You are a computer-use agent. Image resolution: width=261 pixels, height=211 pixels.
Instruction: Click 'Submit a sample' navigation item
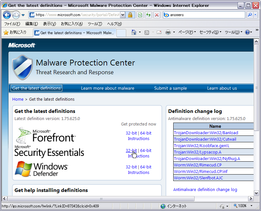(170, 88)
